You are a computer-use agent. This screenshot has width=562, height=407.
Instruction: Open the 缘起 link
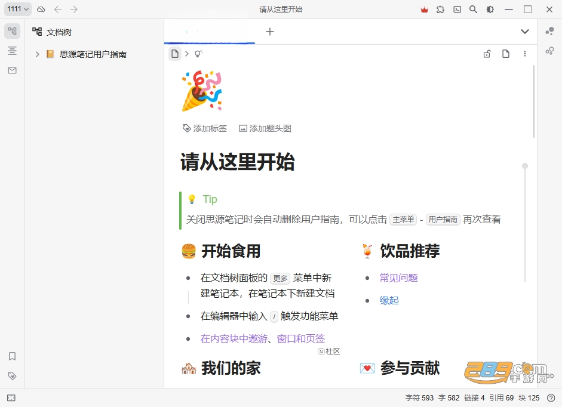point(389,300)
